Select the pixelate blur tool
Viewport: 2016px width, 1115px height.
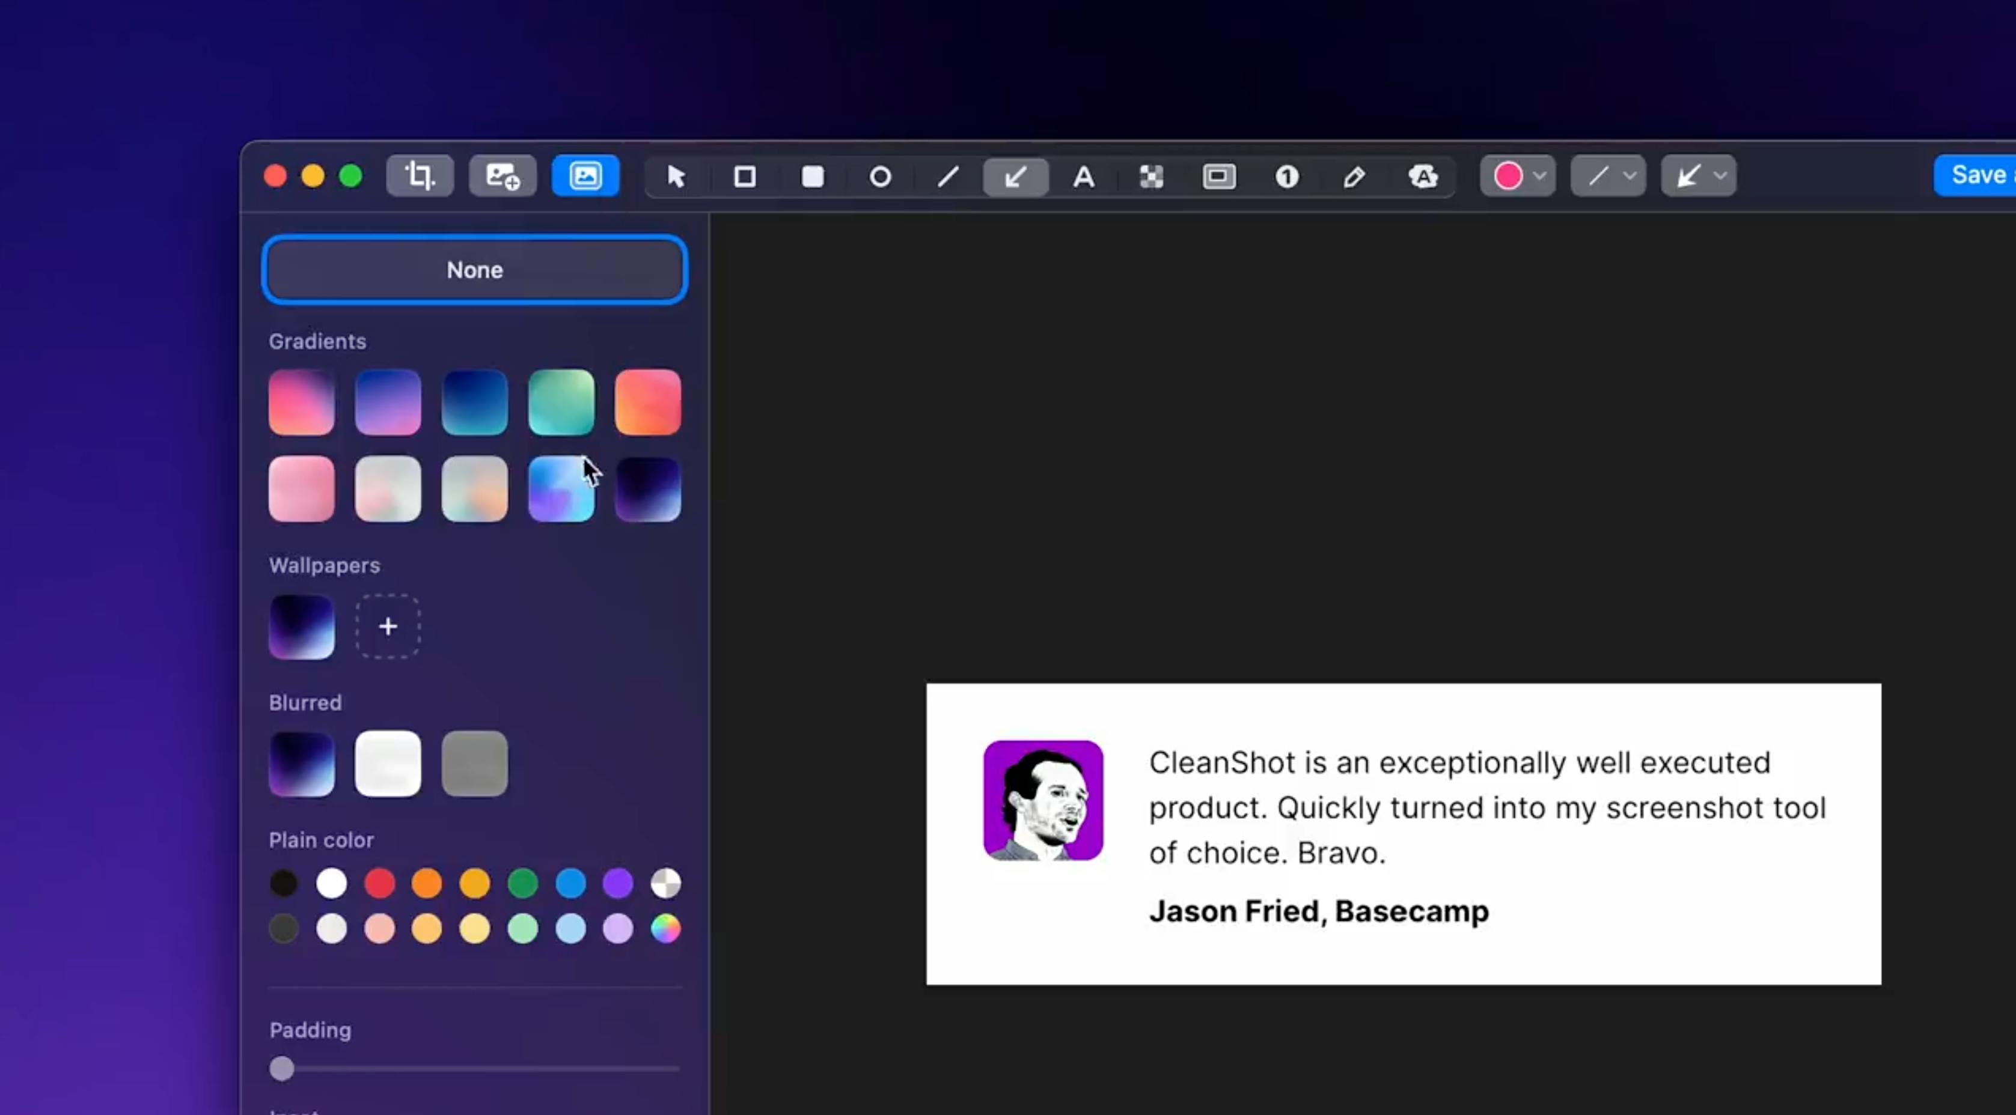point(1151,177)
